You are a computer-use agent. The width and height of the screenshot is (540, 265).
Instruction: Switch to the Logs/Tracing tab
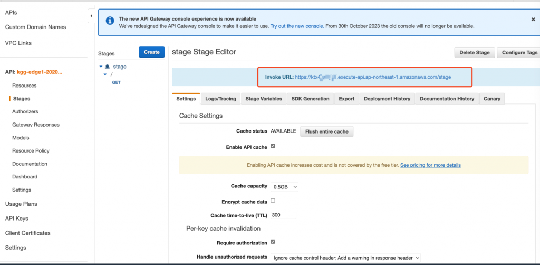(220, 99)
